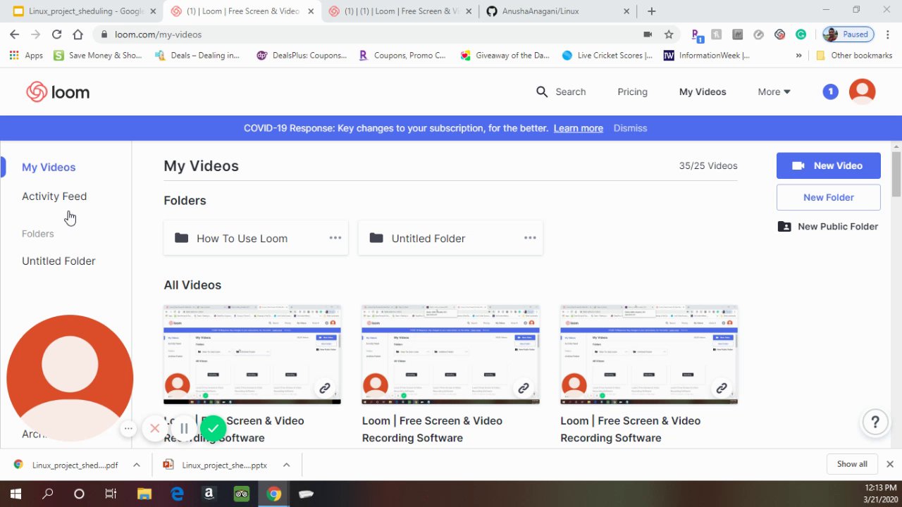Open the Grammarly extension icon
This screenshot has height=507, width=902.
(x=801, y=34)
